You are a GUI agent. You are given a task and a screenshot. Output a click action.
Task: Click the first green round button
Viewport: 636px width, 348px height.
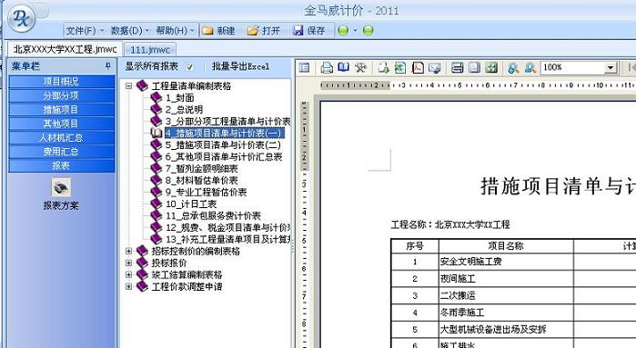tap(343, 30)
